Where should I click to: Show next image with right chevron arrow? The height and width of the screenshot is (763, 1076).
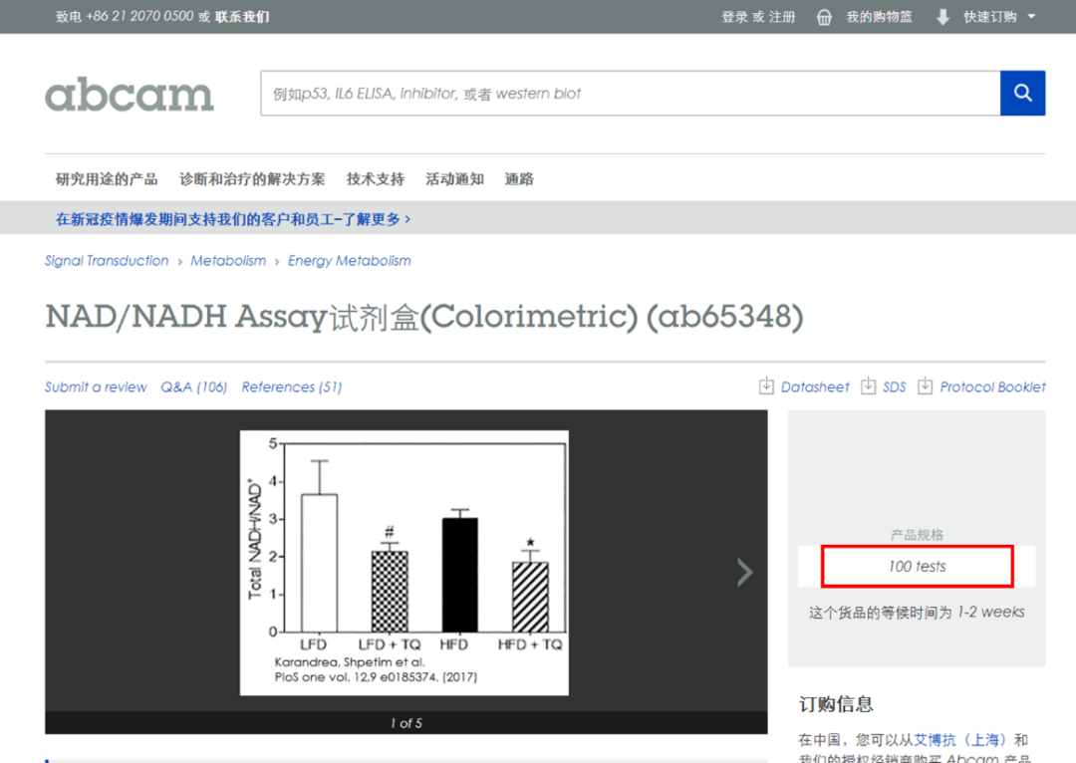coord(744,572)
